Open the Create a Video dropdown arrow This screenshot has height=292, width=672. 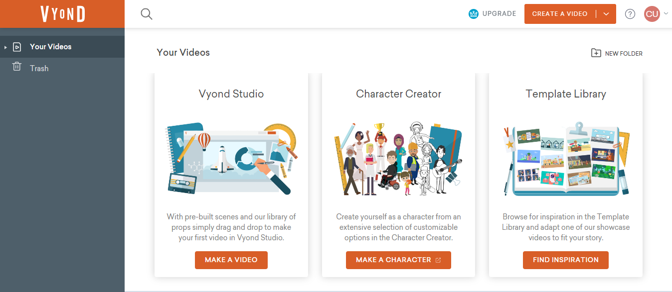pos(606,14)
